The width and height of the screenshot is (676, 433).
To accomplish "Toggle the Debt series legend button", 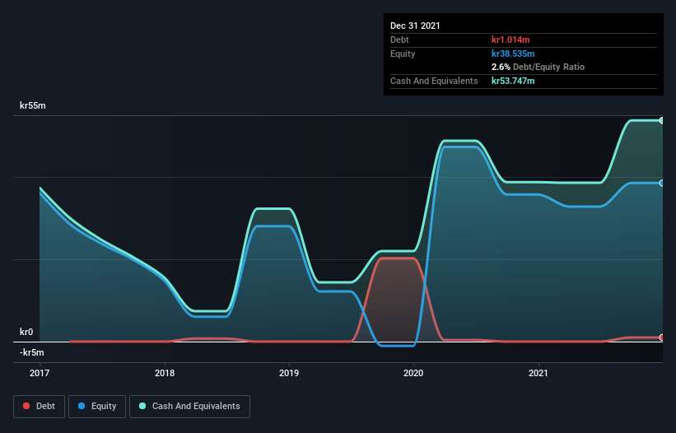I will tap(39, 407).
